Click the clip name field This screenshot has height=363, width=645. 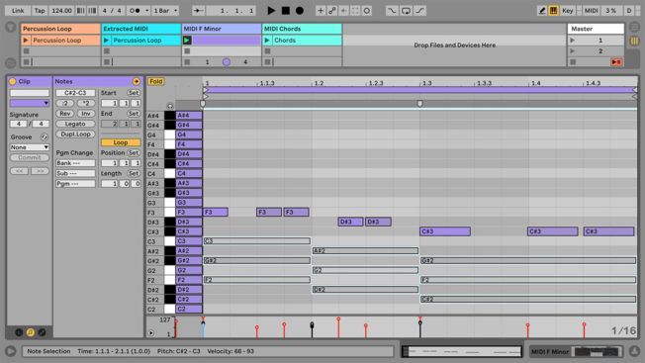coord(30,93)
